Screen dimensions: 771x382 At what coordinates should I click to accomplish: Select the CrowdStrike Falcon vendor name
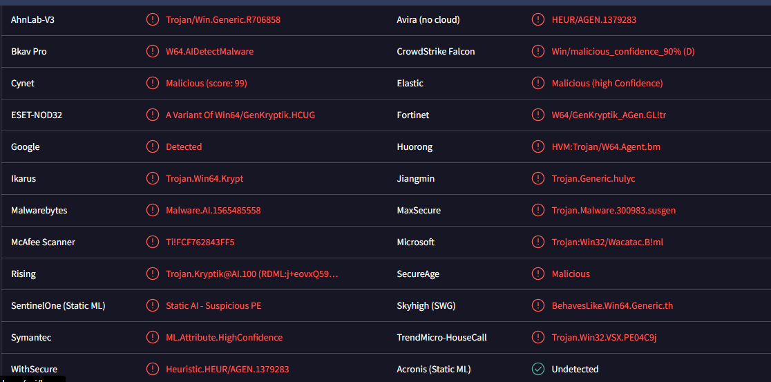436,51
